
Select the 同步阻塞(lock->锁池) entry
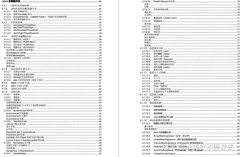point(54,53)
